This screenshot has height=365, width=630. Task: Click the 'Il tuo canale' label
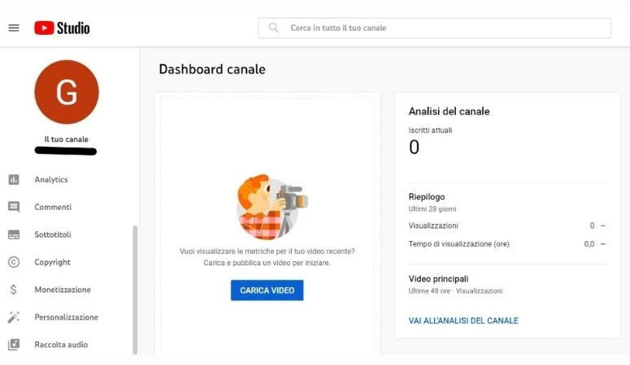pos(67,140)
